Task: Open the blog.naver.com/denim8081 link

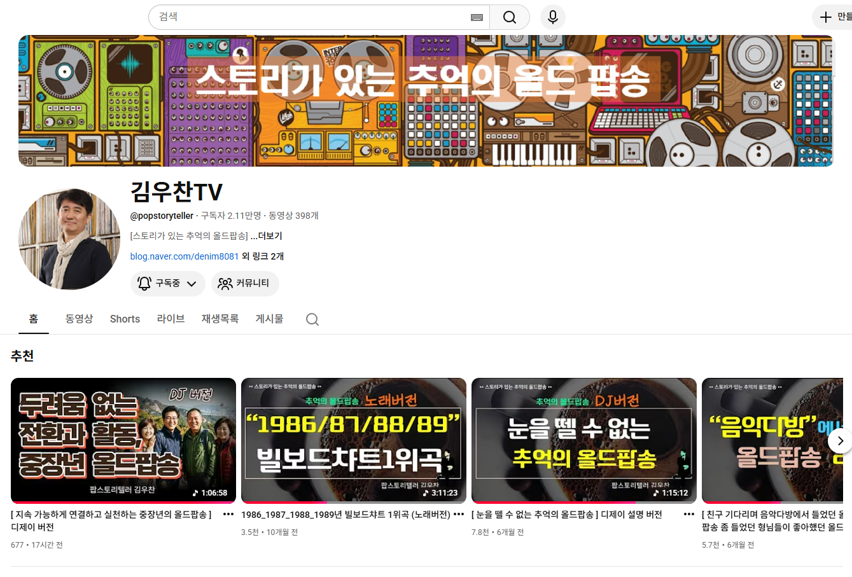Action: click(185, 256)
